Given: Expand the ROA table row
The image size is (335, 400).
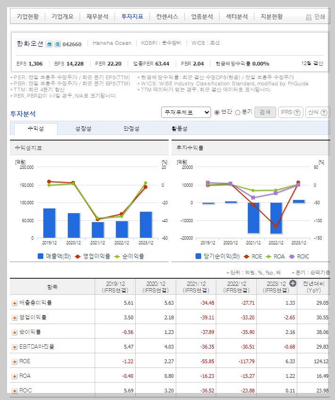Looking at the screenshot, I should [x=15, y=376].
